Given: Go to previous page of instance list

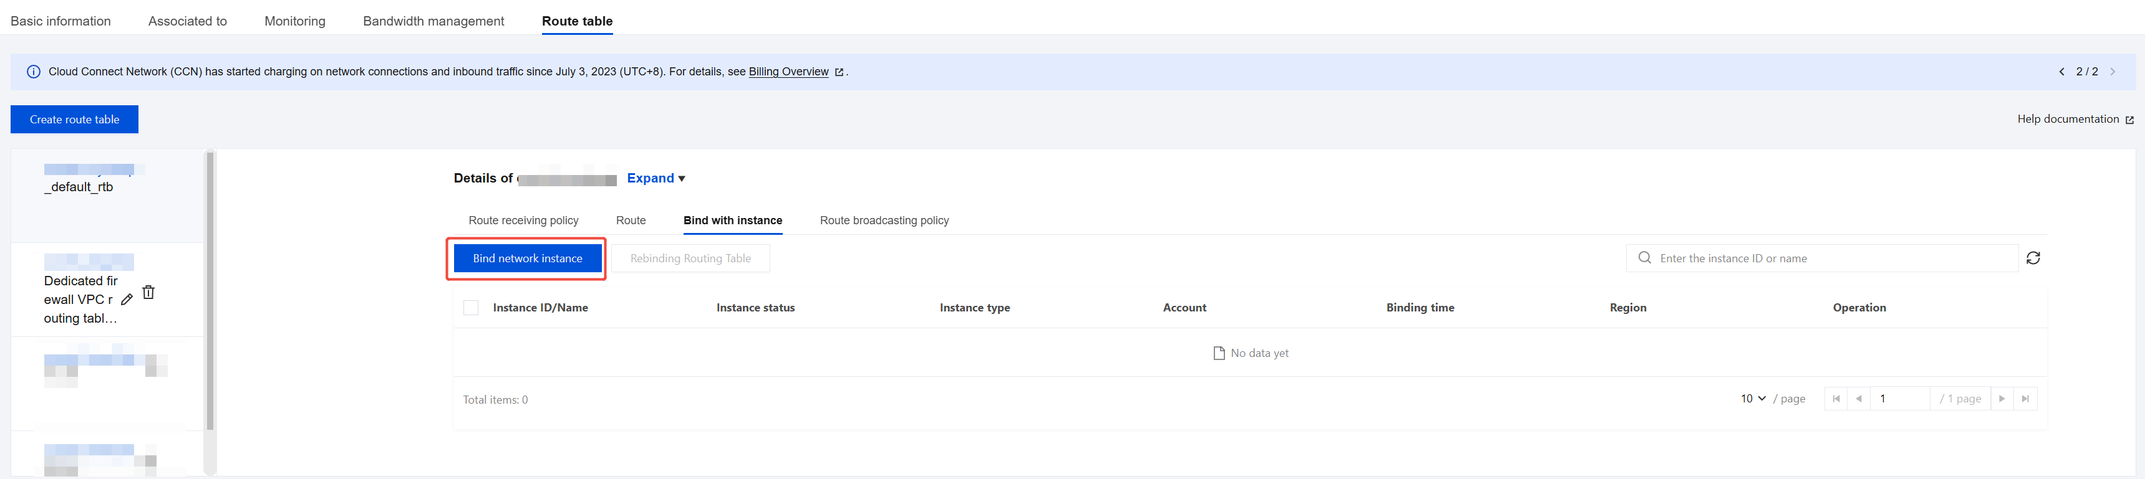Looking at the screenshot, I should pyautogui.click(x=1857, y=399).
